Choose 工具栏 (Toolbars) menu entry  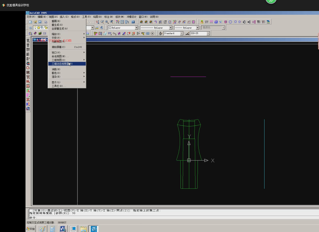[x=67, y=86]
